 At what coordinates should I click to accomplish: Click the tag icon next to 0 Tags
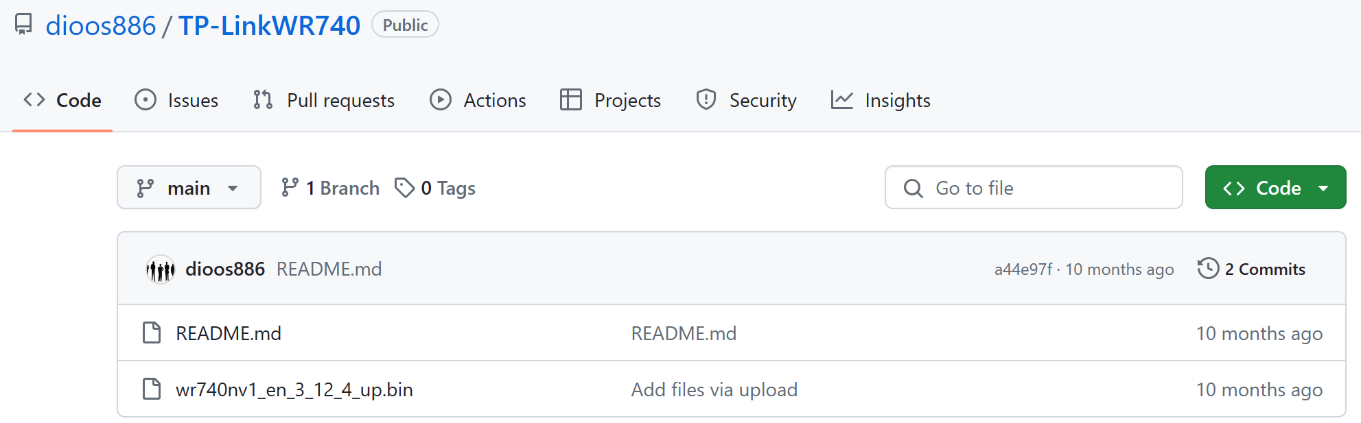click(x=404, y=188)
